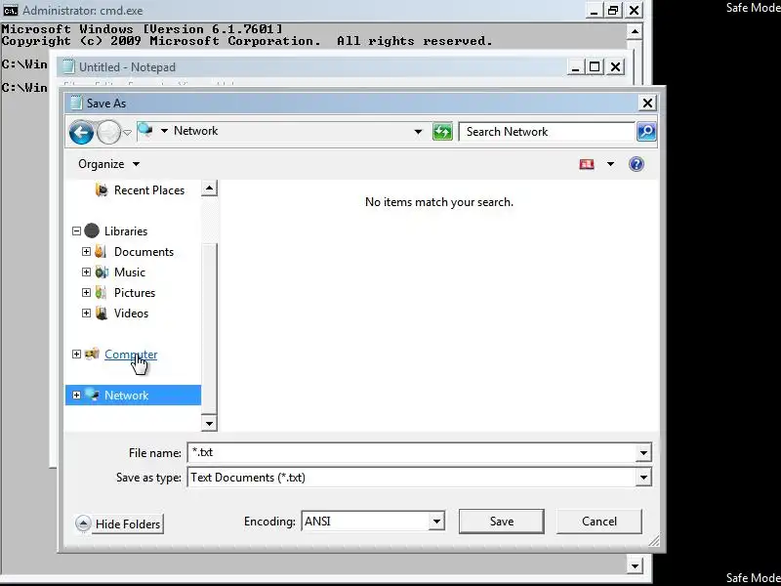Click the Network icon in address bar

point(144,131)
